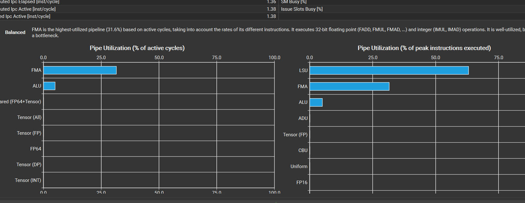This screenshot has width=525, height=203.
Task: Click the active cycles Pipe Utilization chart title
Action: coord(137,48)
